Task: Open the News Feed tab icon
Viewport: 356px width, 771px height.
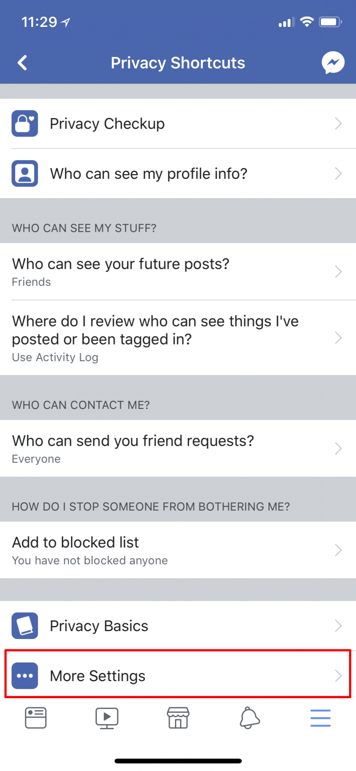Action: [36, 718]
